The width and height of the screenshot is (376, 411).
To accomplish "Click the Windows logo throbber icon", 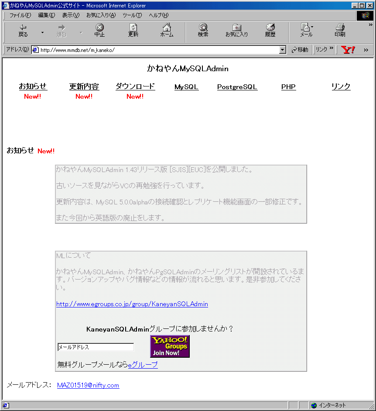I will [x=365, y=15].
